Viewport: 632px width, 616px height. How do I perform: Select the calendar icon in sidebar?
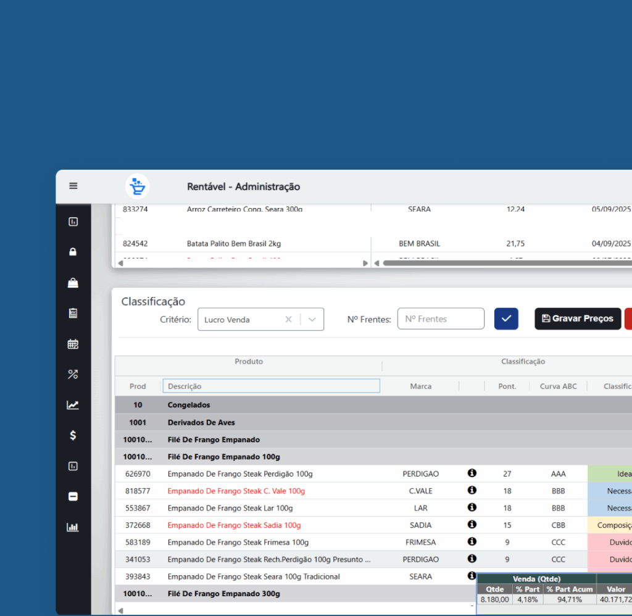click(x=73, y=344)
